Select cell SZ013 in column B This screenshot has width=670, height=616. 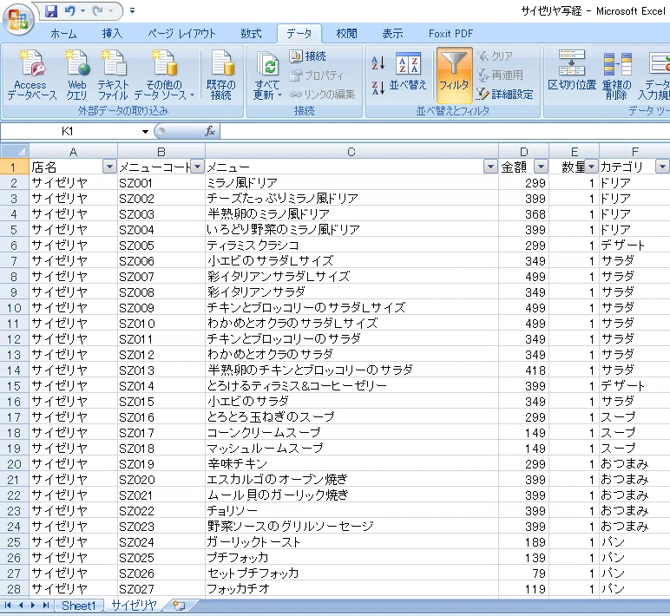(161, 370)
